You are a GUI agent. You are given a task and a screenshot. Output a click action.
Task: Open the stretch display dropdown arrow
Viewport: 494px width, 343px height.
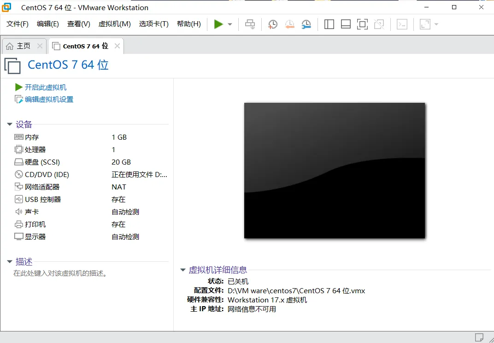pyautogui.click(x=436, y=24)
